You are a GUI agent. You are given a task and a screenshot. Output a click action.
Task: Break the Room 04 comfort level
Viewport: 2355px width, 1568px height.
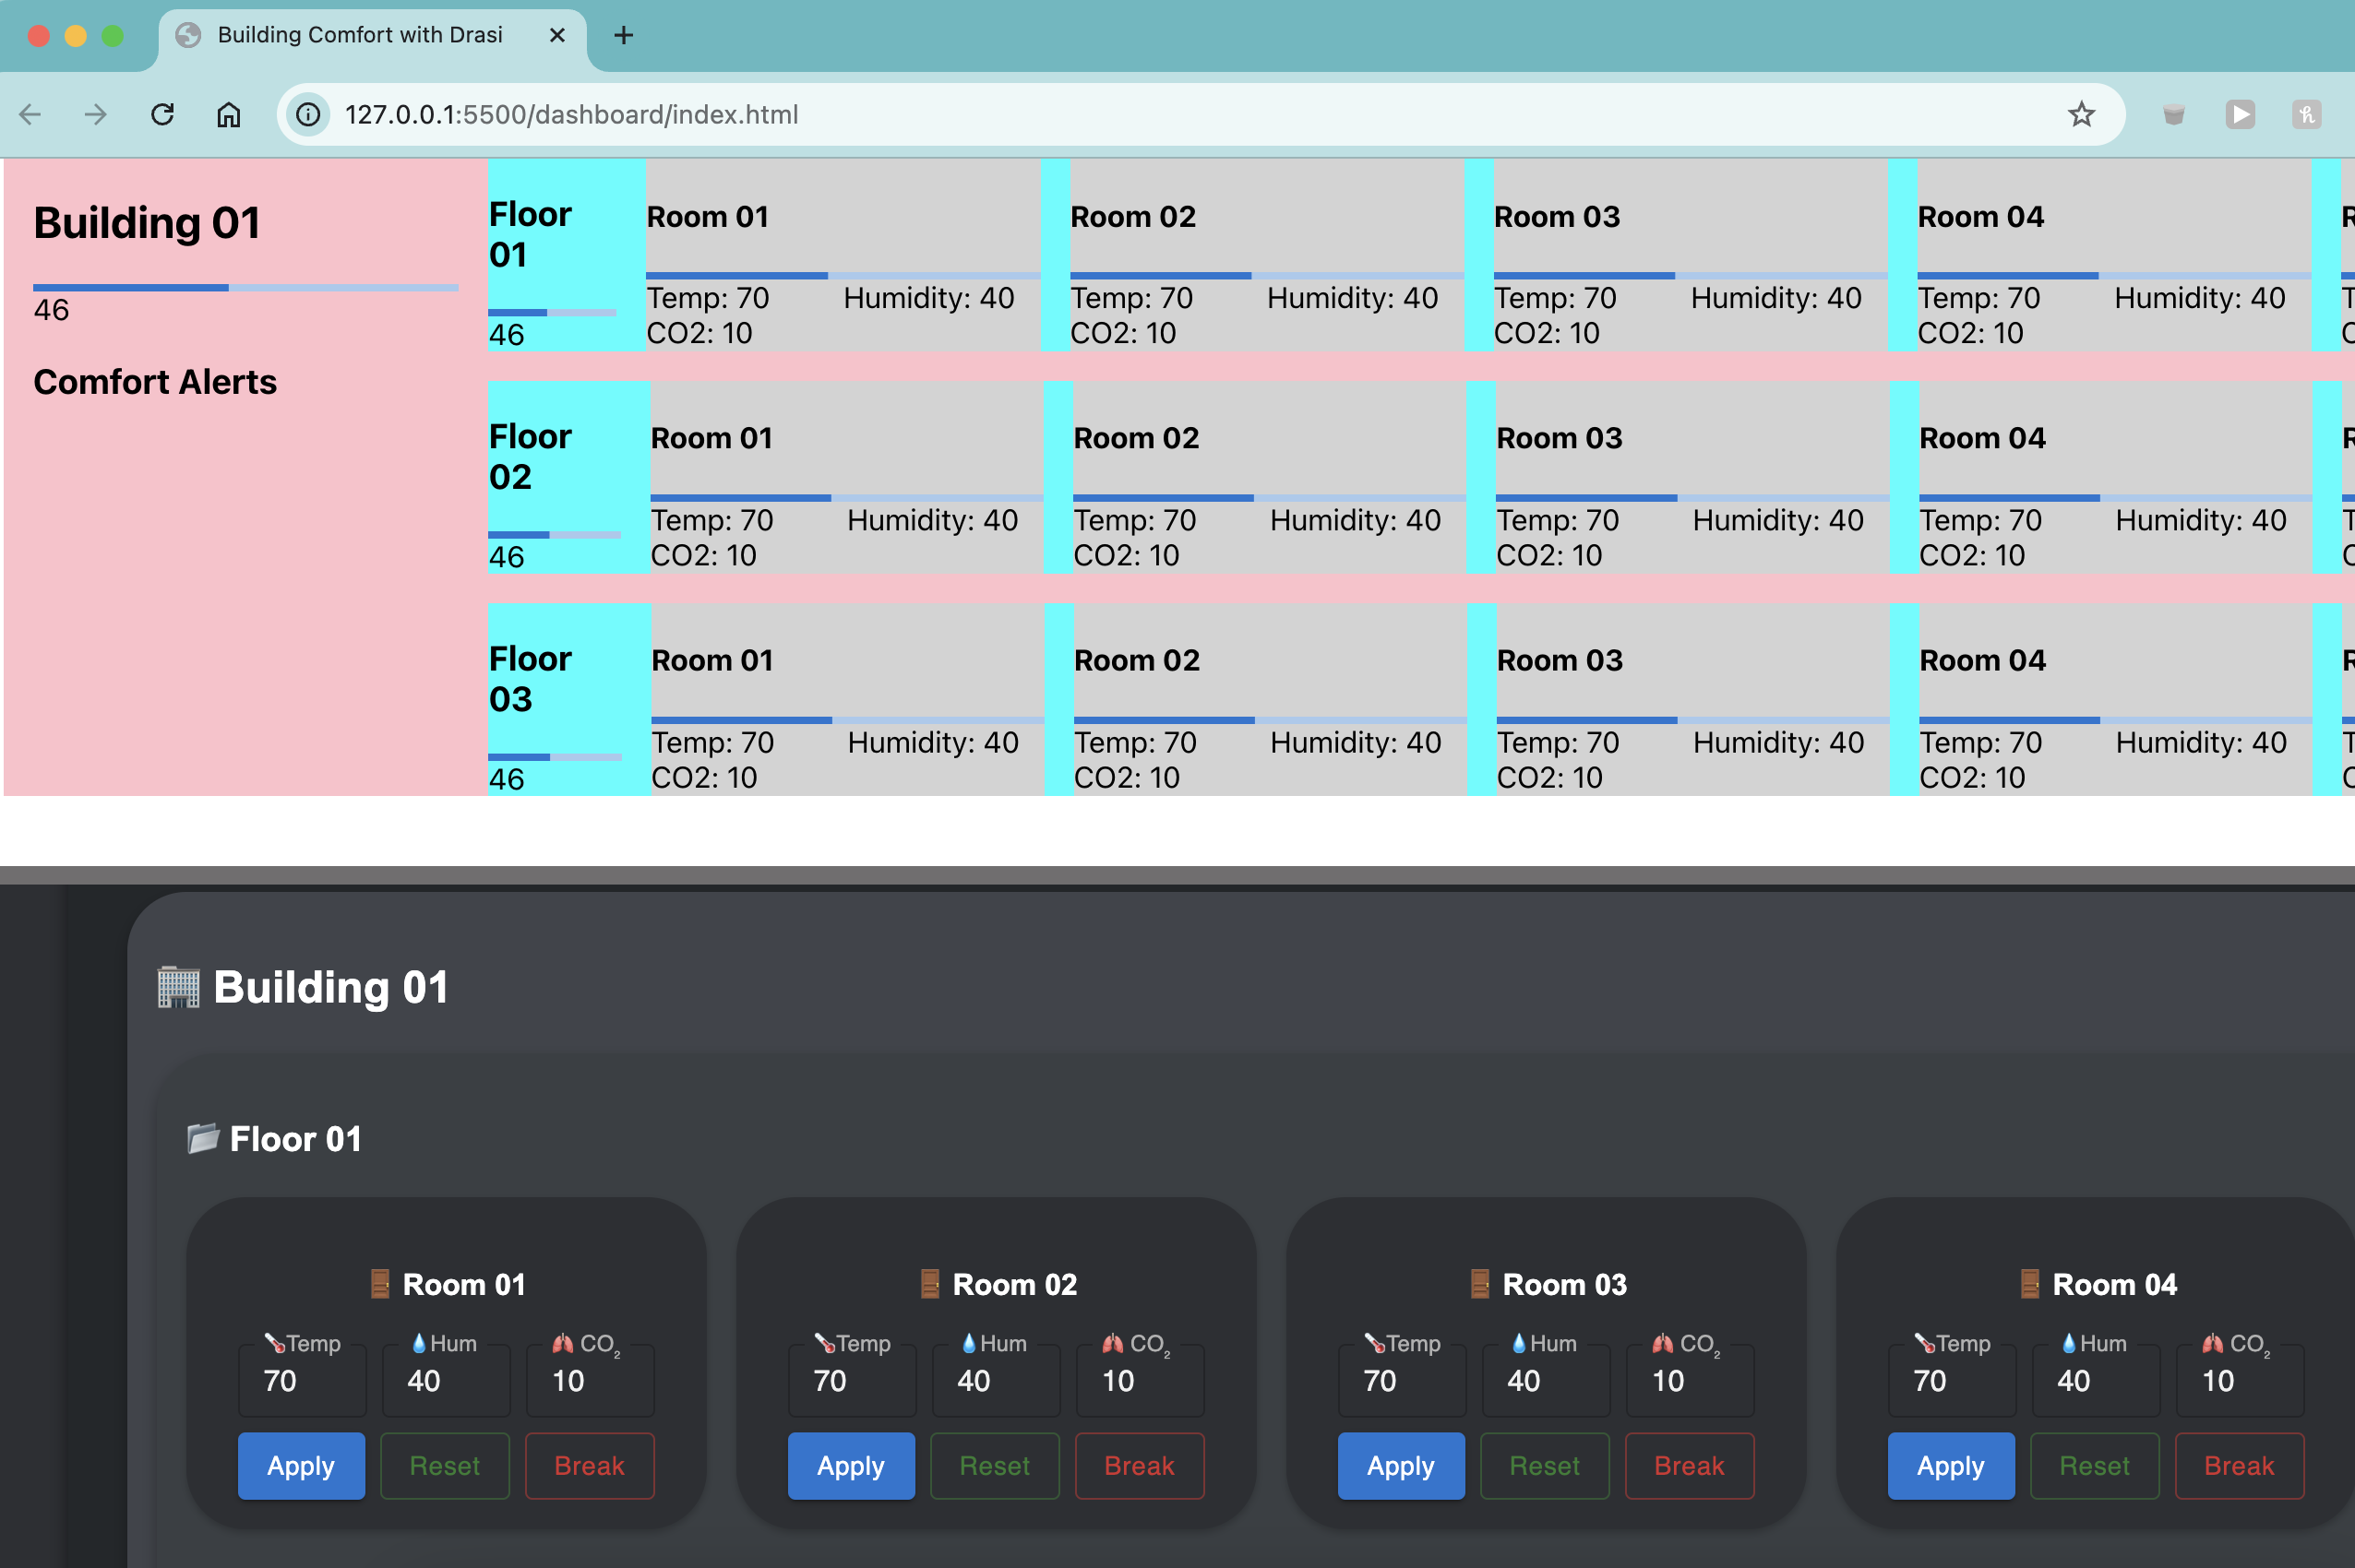coord(2240,1466)
